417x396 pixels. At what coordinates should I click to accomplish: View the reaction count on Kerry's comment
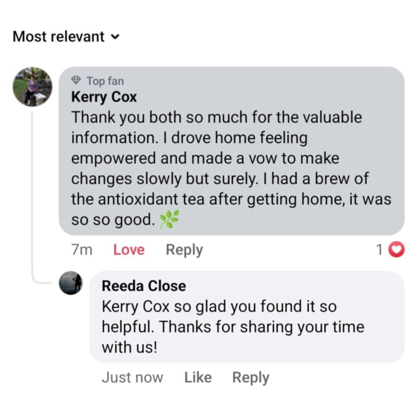click(x=379, y=250)
